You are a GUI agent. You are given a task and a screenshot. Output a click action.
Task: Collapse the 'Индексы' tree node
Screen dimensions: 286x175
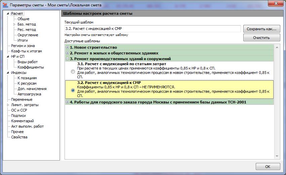point(8,73)
